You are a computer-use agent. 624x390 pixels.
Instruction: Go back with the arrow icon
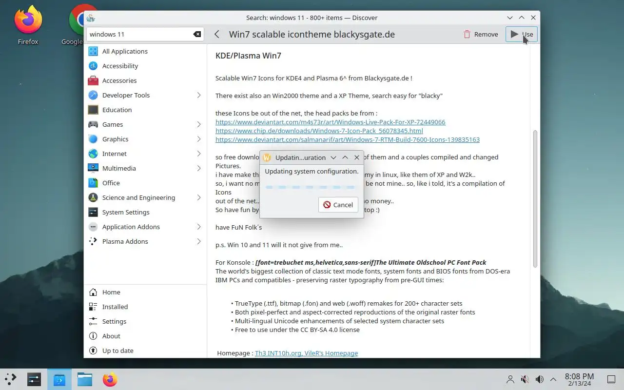click(x=217, y=34)
